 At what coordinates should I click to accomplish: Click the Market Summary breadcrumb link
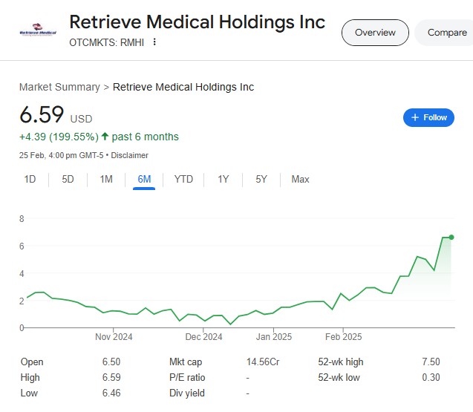[x=59, y=87]
